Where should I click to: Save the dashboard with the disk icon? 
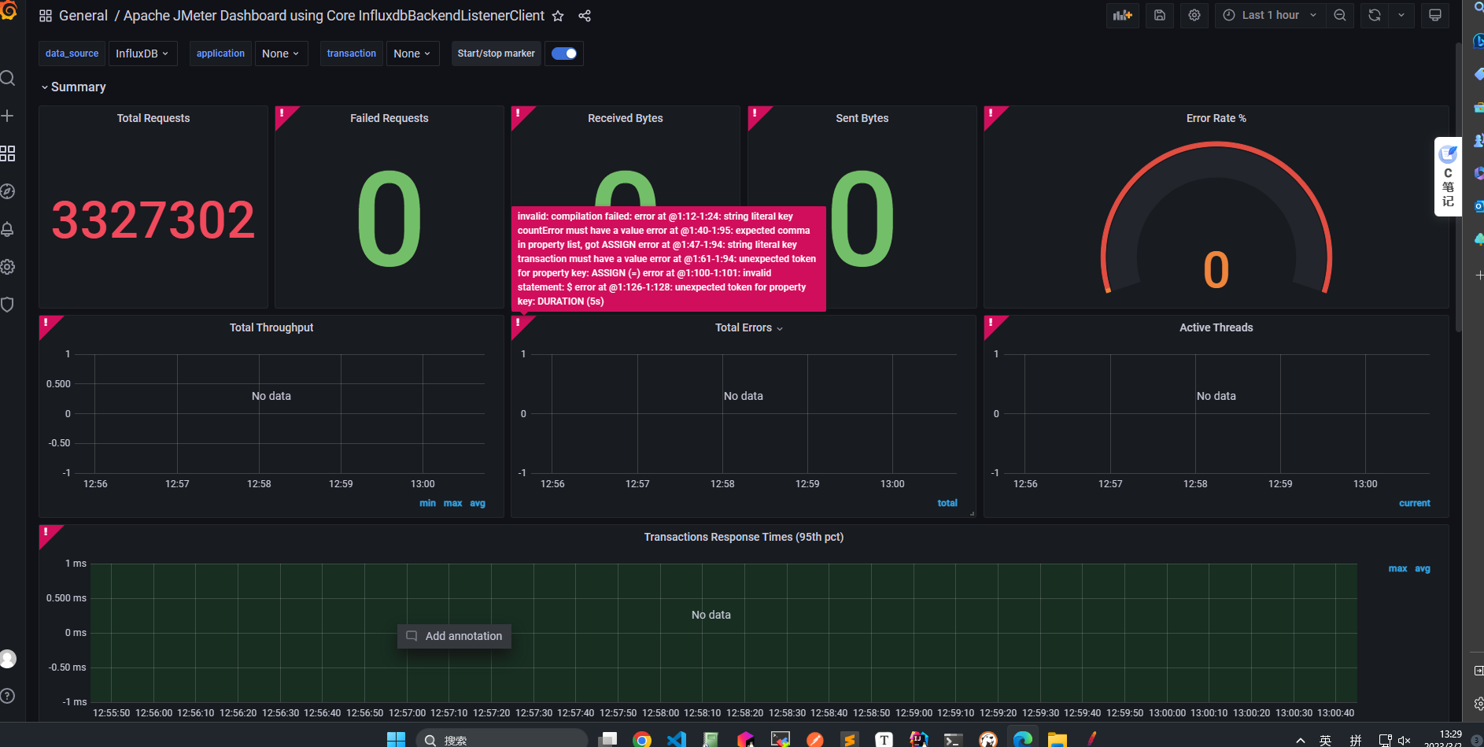pyautogui.click(x=1160, y=15)
